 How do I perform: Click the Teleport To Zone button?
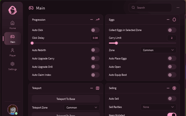click(66, 114)
